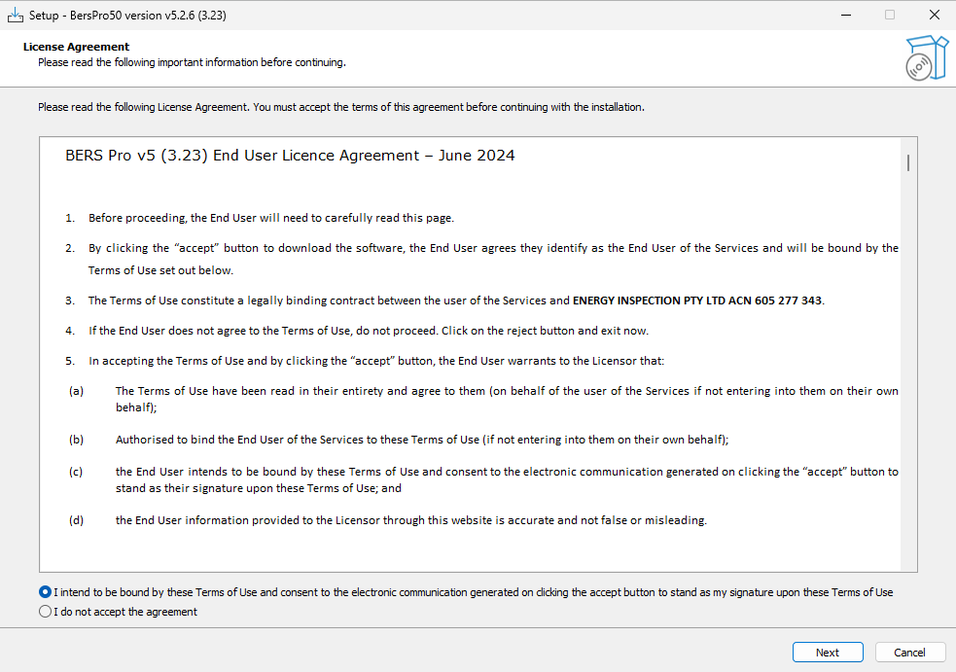Click the Cancel button
This screenshot has width=956, height=672.
point(909,652)
